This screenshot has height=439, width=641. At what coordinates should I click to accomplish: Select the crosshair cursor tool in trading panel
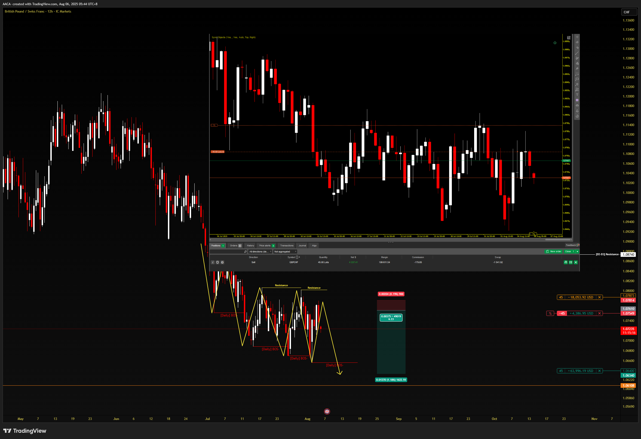click(x=577, y=37)
